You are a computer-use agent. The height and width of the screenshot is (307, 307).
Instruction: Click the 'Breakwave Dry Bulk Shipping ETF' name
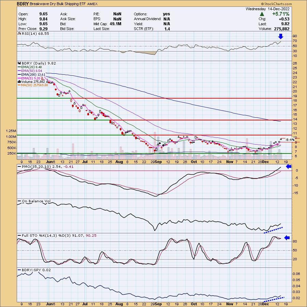[x=58, y=4]
